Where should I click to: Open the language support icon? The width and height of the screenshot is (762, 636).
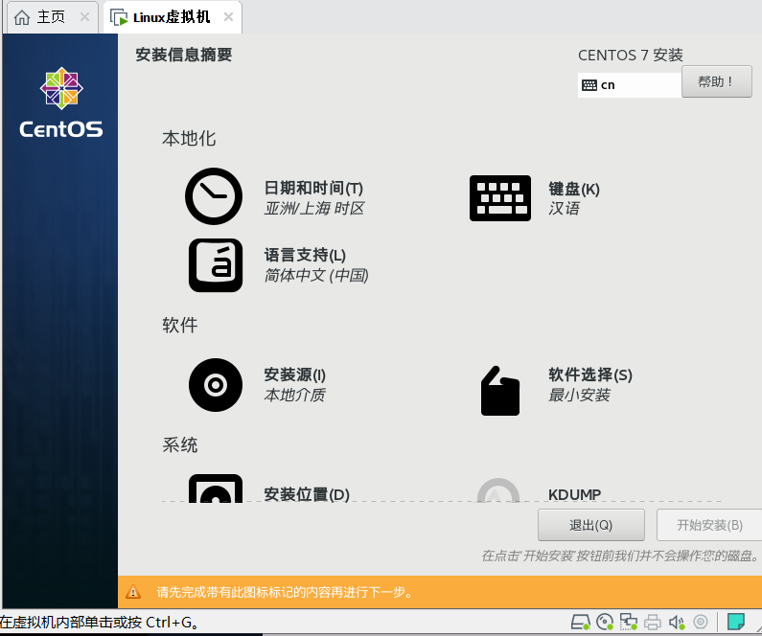[x=215, y=265]
